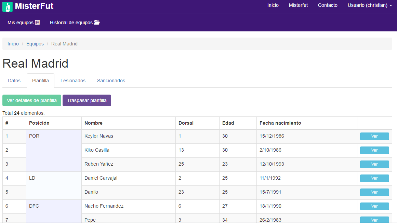
Task: Follow the Equipos breadcrumb link
Action: tap(35, 44)
